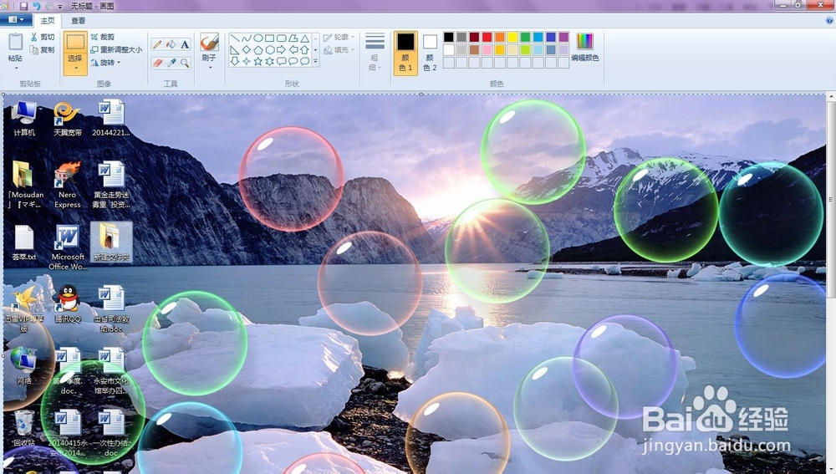Expand the 选择 (Select) options arrow
The image size is (836, 474).
[x=75, y=69]
